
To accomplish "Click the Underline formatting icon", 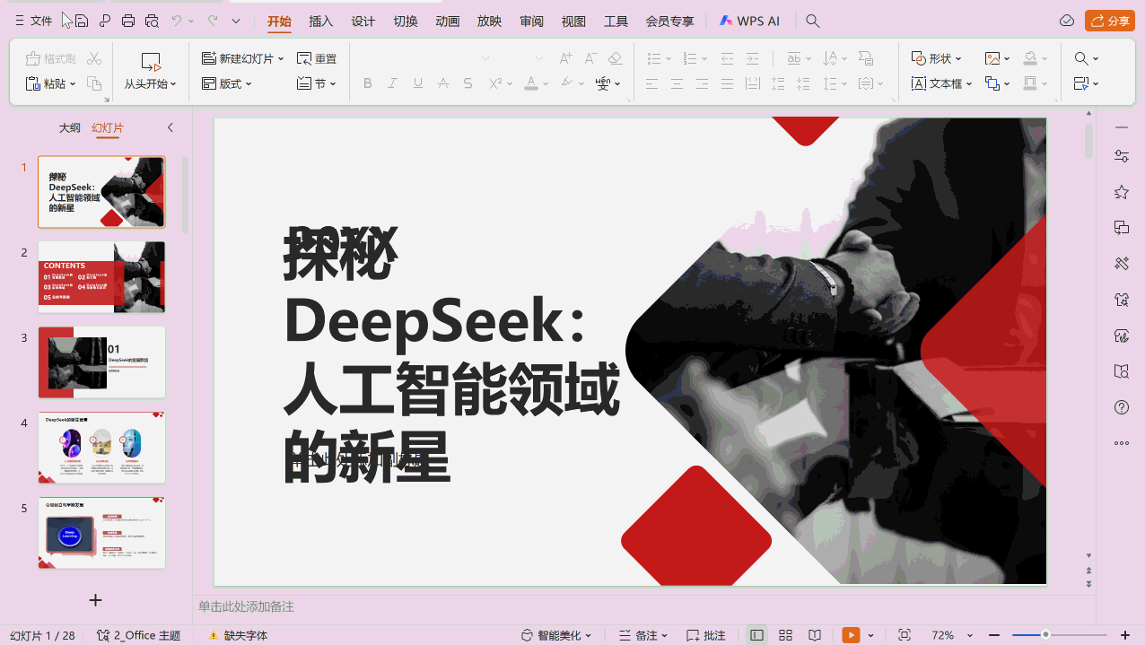I will click(417, 83).
